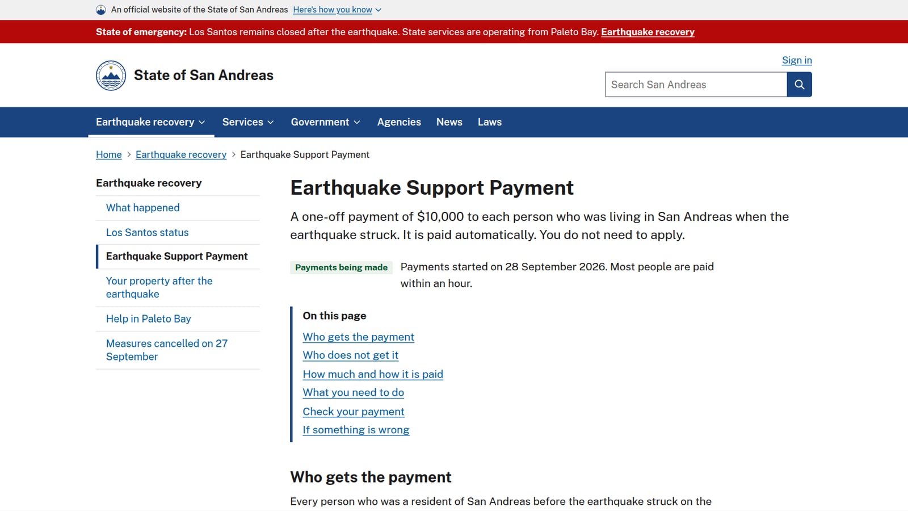The width and height of the screenshot is (908, 511).
Task: Open the Laws nav item
Action: click(x=490, y=122)
